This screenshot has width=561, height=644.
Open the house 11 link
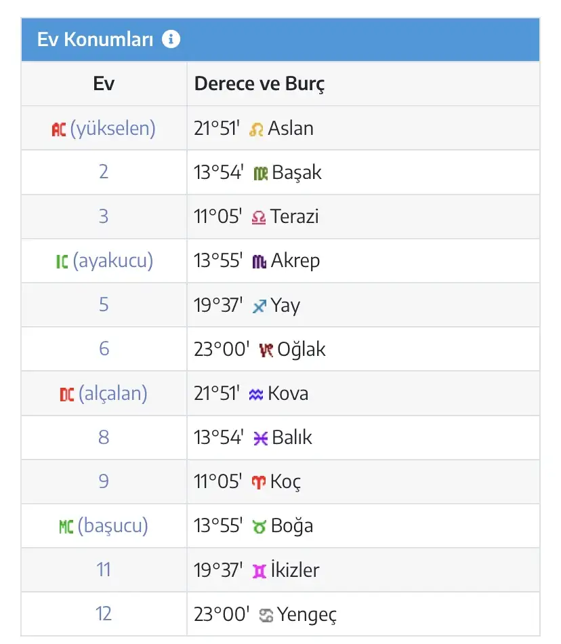pyautogui.click(x=104, y=570)
